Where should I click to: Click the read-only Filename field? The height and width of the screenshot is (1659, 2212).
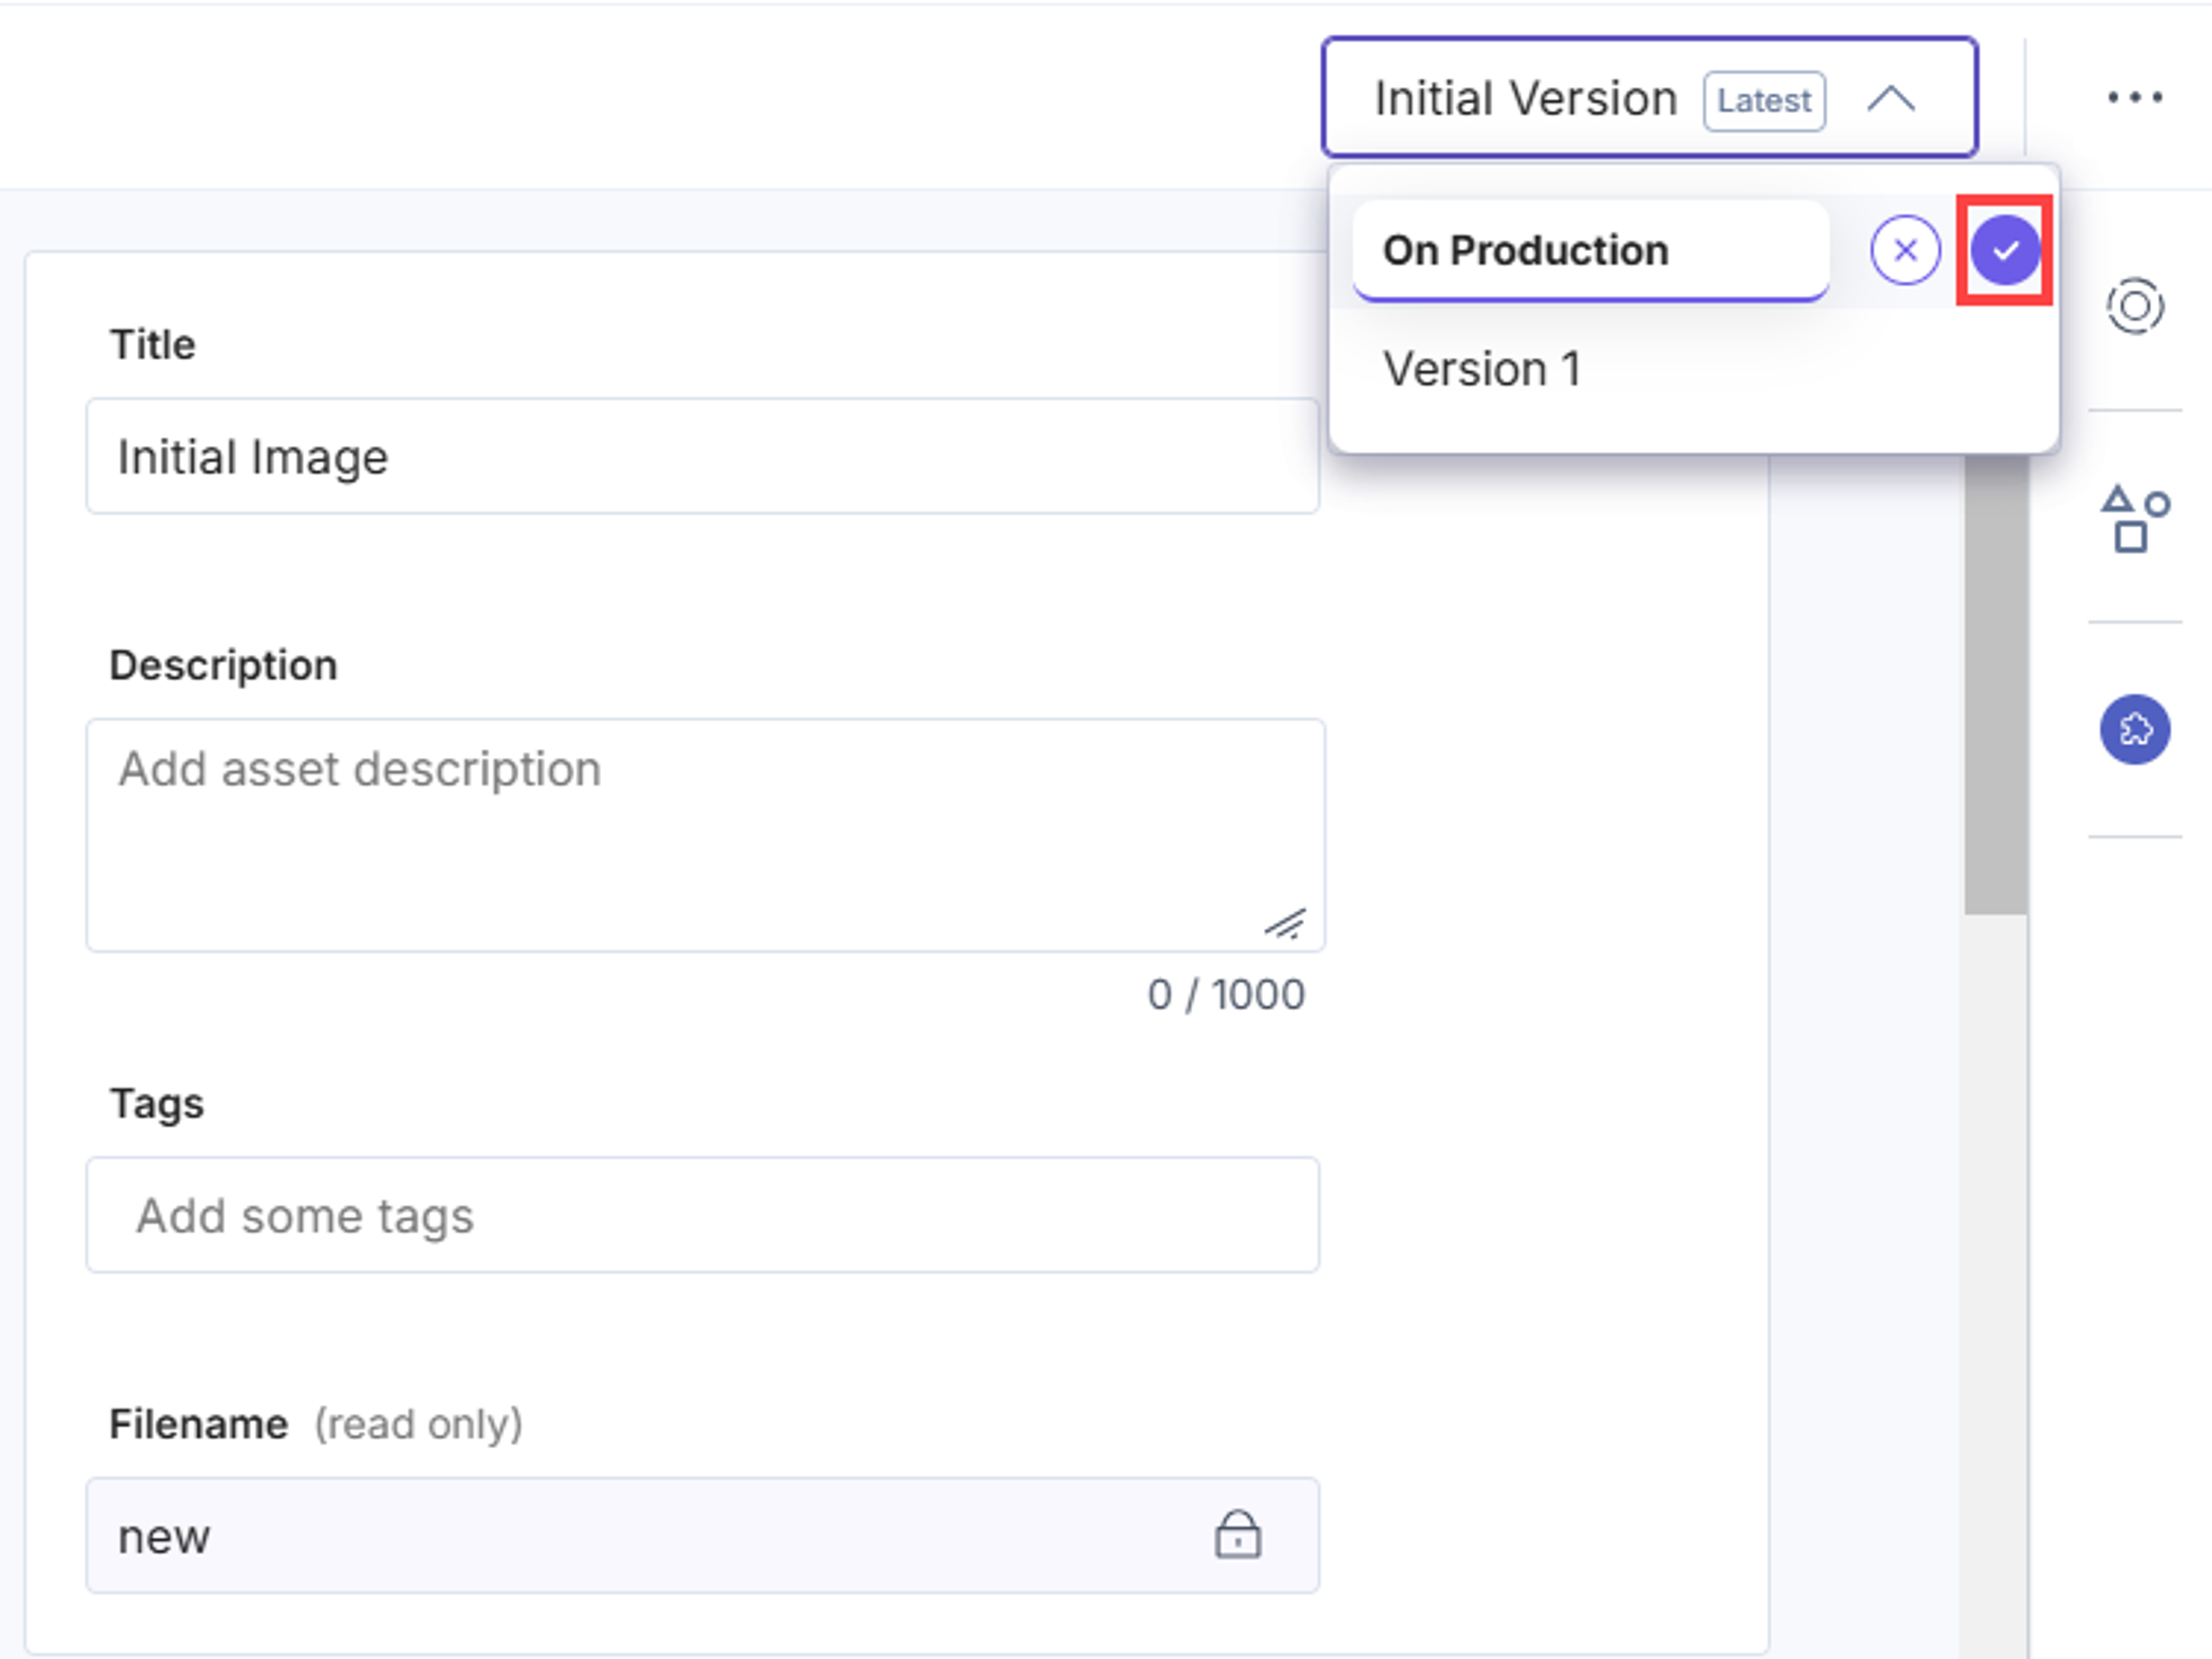703,1535
